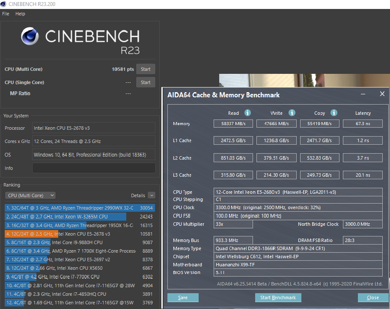Minimize the AIDA64 benchmark window

[x=363, y=94]
